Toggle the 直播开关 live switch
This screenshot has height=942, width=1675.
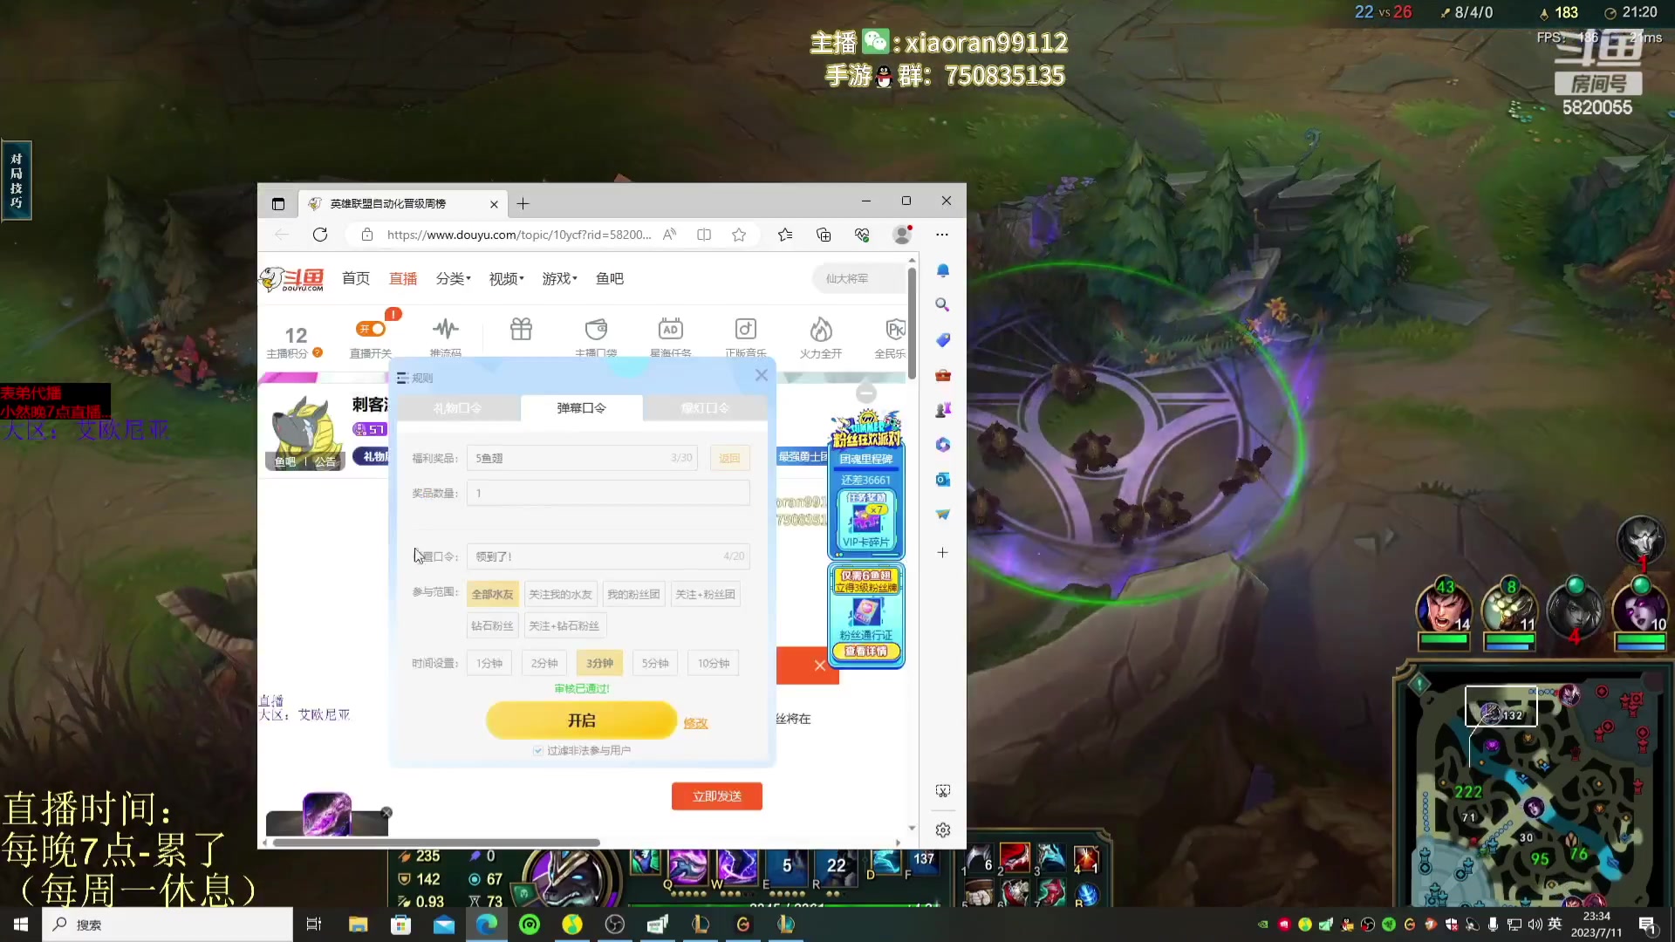(x=371, y=329)
